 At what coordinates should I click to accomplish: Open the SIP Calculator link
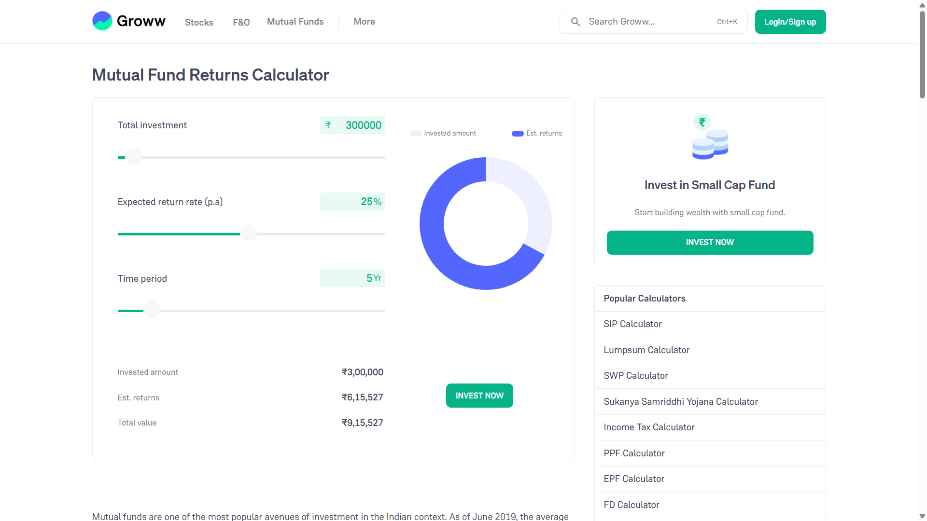[632, 324]
